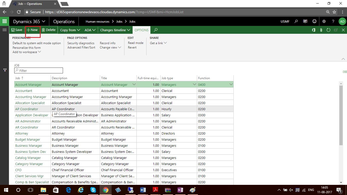
Task: Reload the browser page
Action: click(x=19, y=12)
